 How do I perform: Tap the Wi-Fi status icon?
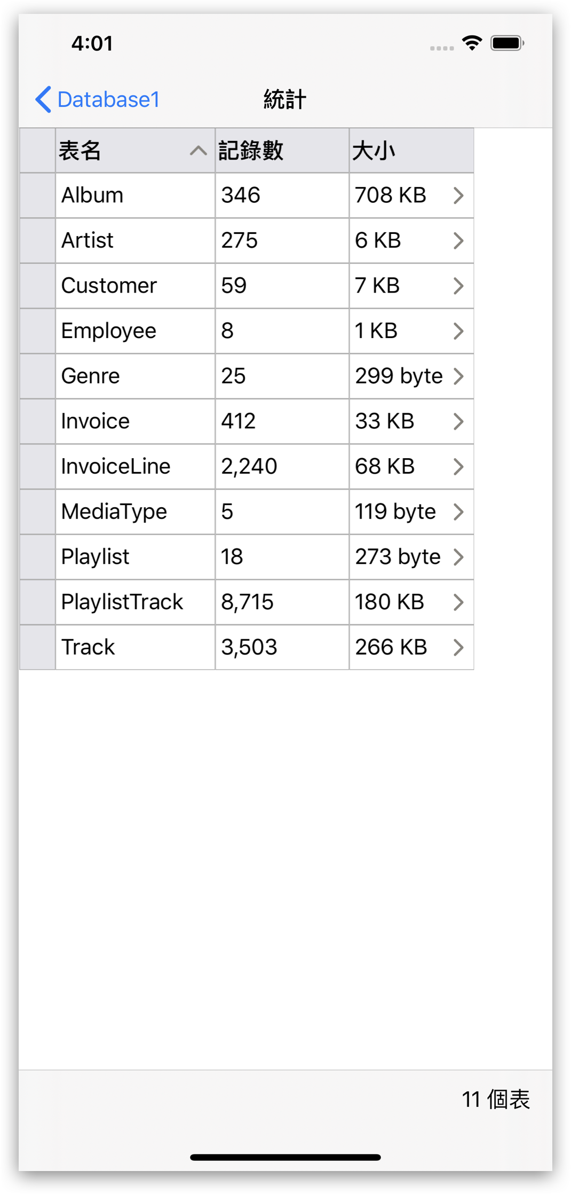coord(472,43)
